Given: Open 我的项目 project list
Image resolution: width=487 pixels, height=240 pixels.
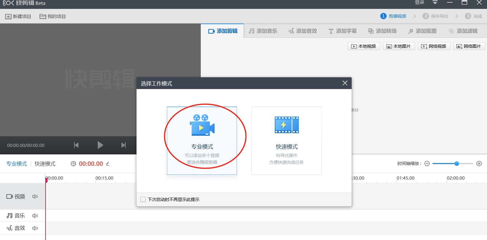Looking at the screenshot, I should tap(53, 17).
